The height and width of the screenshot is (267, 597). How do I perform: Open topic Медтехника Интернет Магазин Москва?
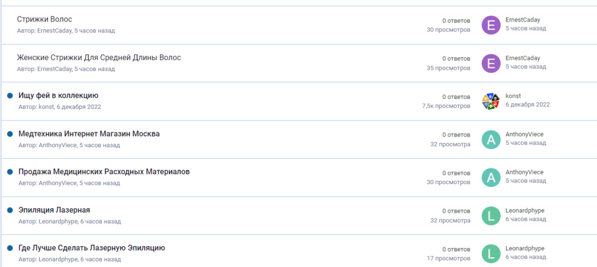[x=89, y=133]
